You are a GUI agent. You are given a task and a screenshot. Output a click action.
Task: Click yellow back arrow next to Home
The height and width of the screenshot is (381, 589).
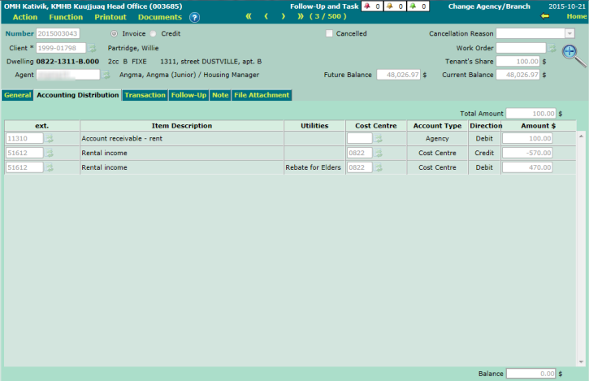click(545, 17)
